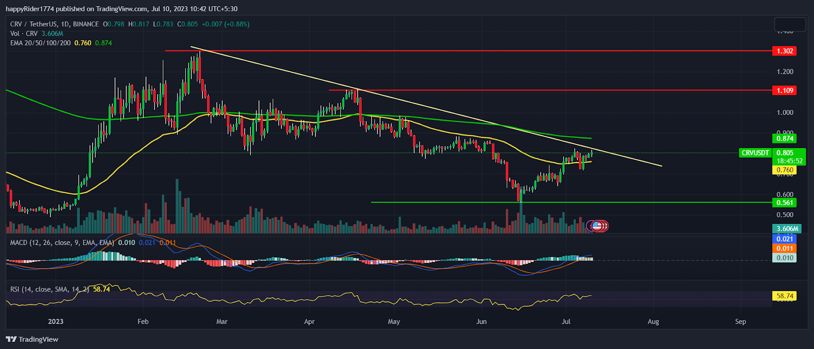Image resolution: width=814 pixels, height=349 pixels.
Task: Click the 3.606M volume label on axis
Action: pyautogui.click(x=787, y=229)
